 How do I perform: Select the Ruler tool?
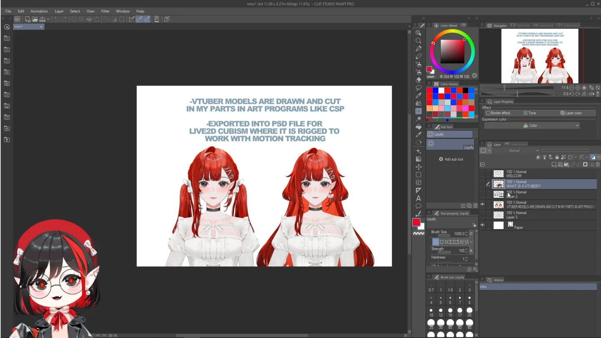tap(418, 191)
